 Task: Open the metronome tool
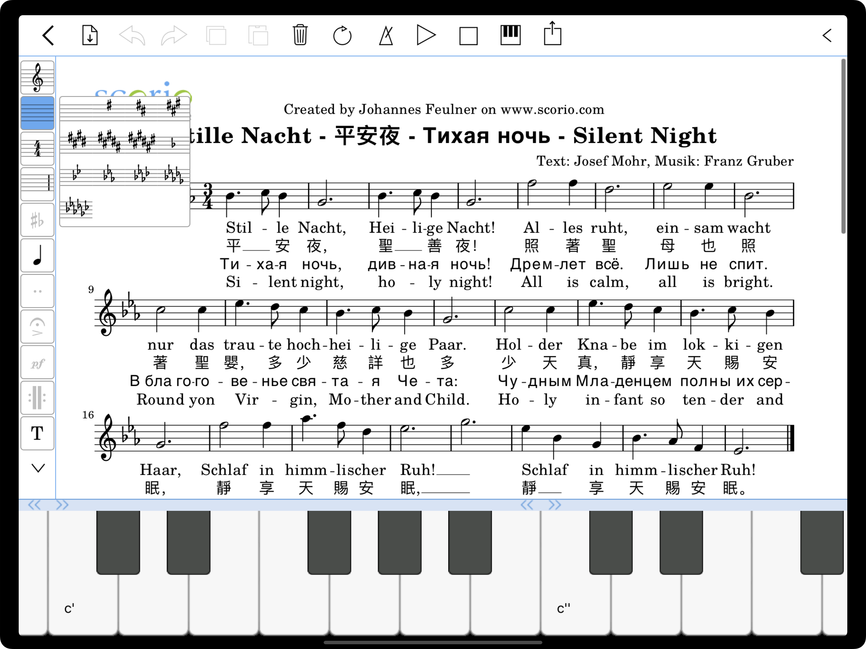pos(386,35)
